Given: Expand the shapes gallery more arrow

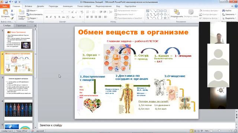Looking at the screenshot, I should (x=168, y=18).
